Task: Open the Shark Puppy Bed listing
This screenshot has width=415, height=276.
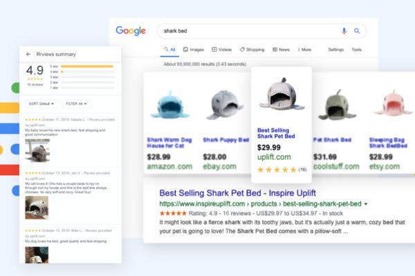Action: click(x=225, y=139)
